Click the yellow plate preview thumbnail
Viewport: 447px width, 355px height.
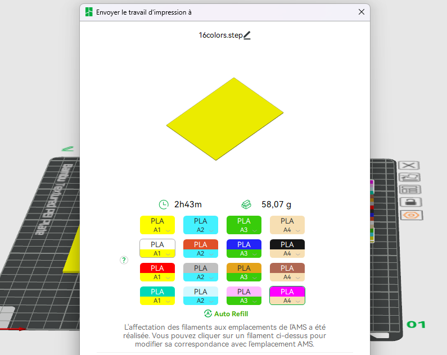click(225, 119)
